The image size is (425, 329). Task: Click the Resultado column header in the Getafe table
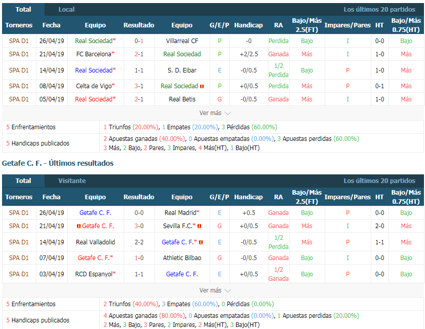point(139,197)
